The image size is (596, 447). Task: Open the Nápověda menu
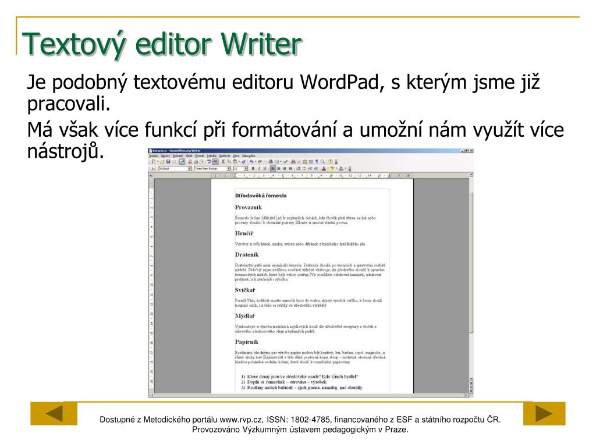249,156
